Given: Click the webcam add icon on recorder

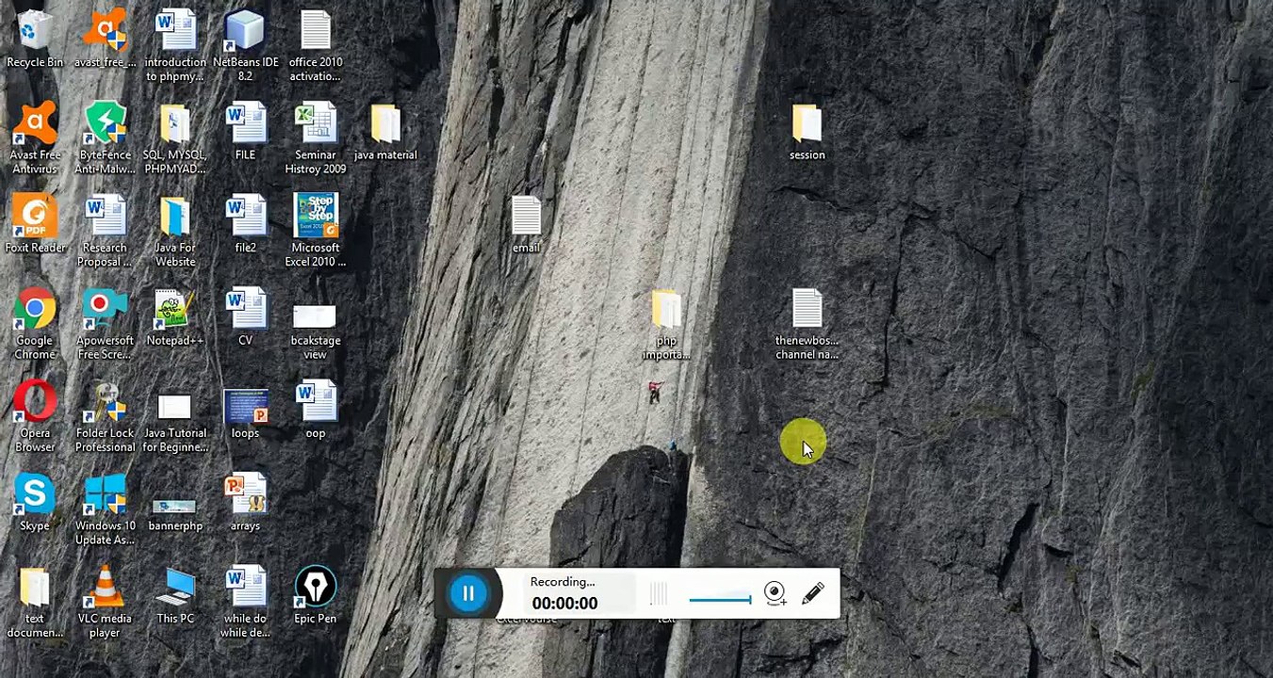Looking at the screenshot, I should 775,593.
